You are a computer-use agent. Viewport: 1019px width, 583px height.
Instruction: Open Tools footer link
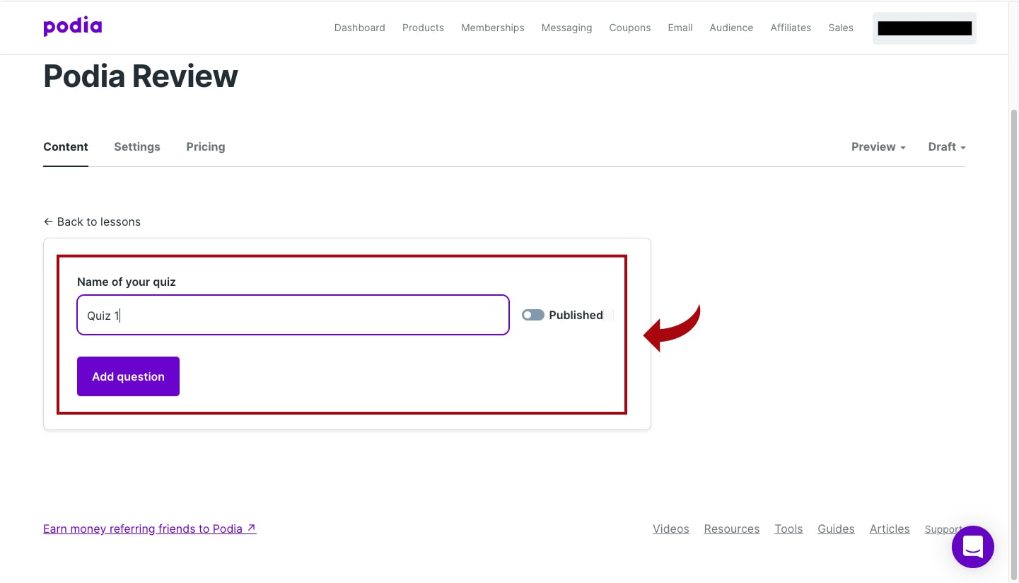click(x=788, y=529)
